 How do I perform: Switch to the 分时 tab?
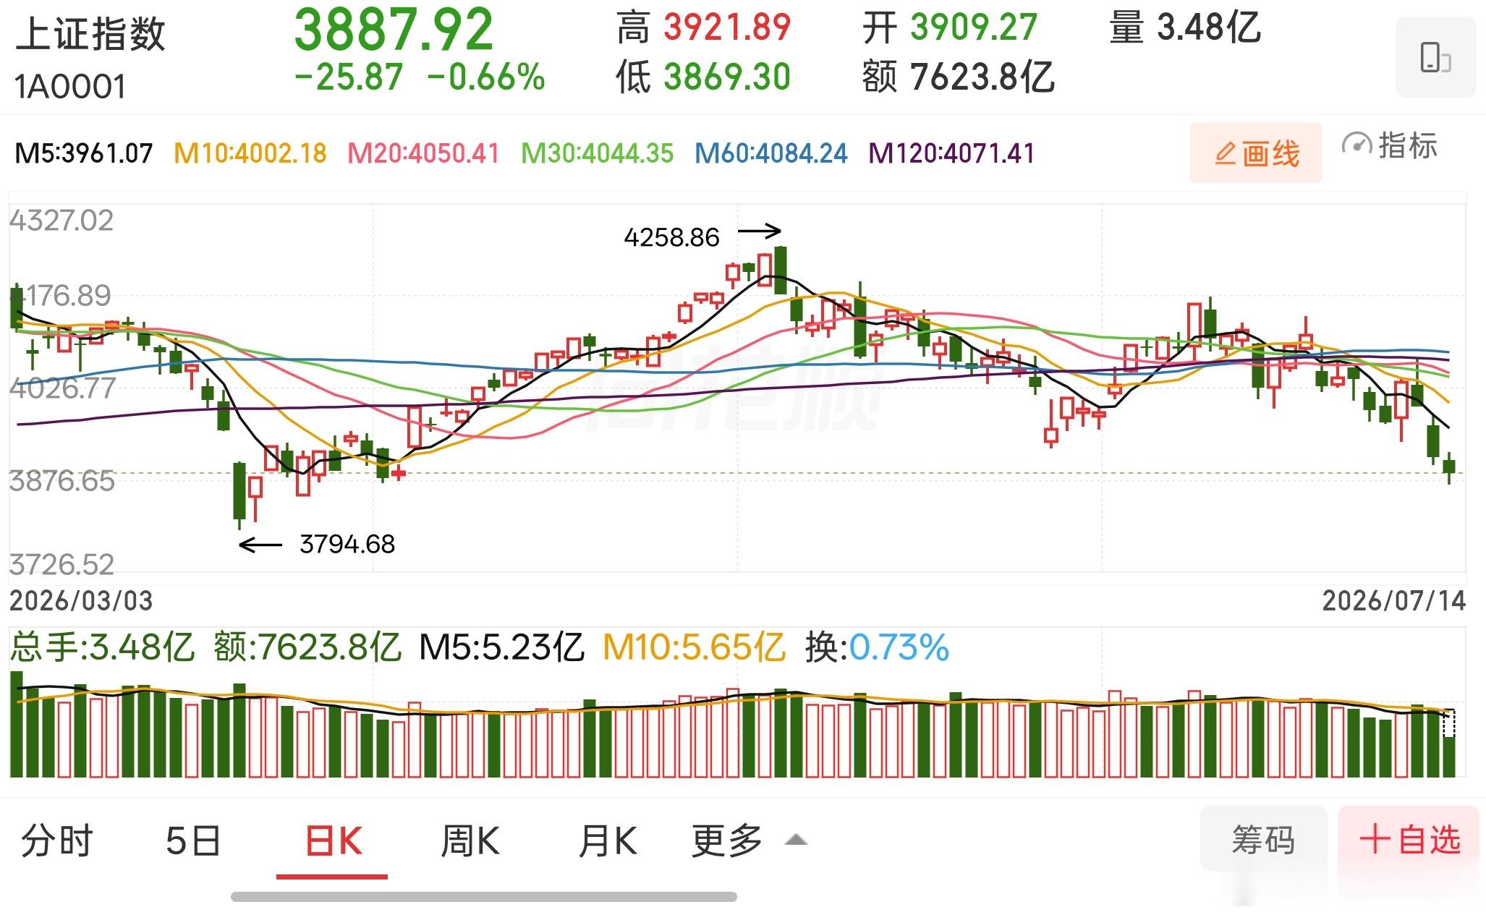coord(57,840)
